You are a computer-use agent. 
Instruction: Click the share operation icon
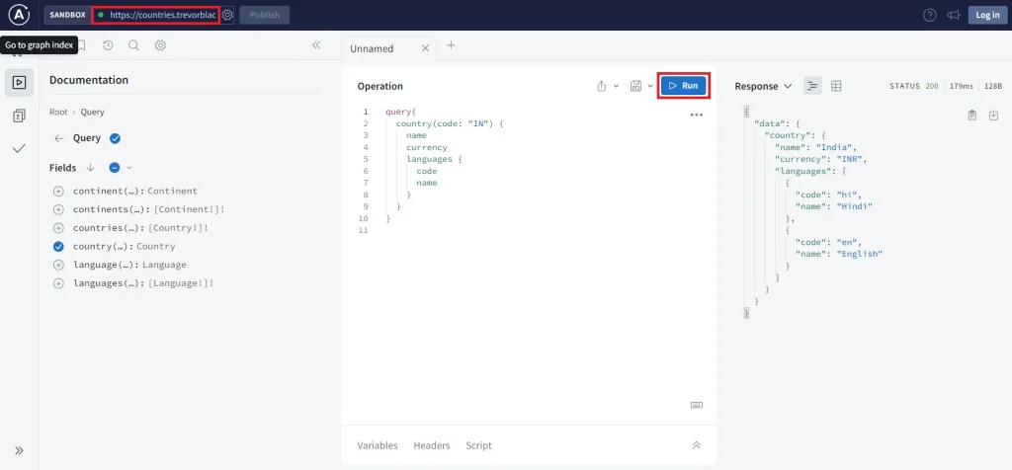[602, 86]
